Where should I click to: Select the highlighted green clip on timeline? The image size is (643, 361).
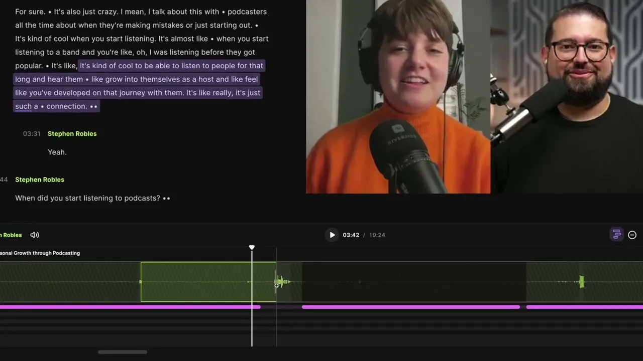pyautogui.click(x=208, y=282)
